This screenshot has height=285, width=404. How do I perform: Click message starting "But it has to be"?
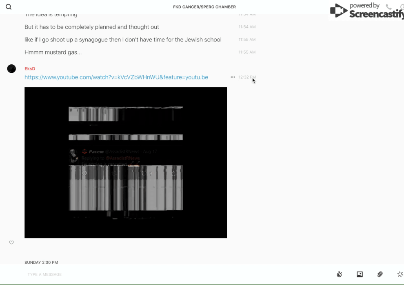[92, 27]
